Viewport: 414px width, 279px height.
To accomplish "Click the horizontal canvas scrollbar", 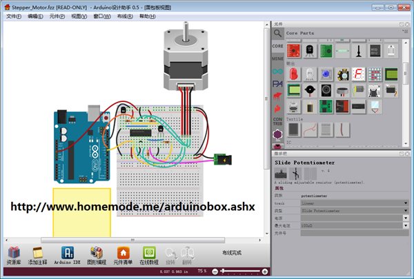I will click(132, 240).
